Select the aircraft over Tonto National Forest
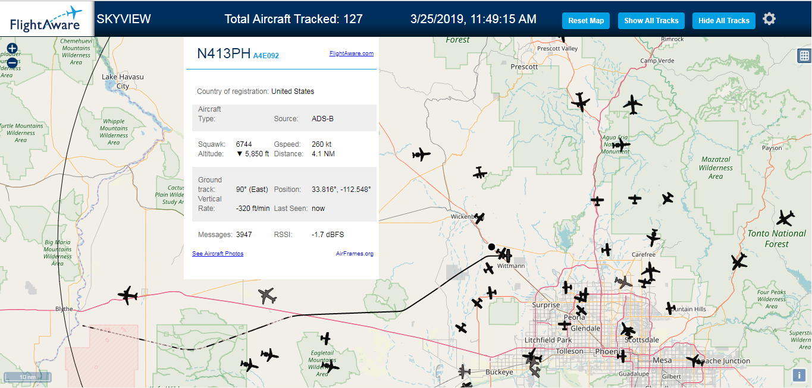Screen dimensions: 812x388 (x=785, y=218)
